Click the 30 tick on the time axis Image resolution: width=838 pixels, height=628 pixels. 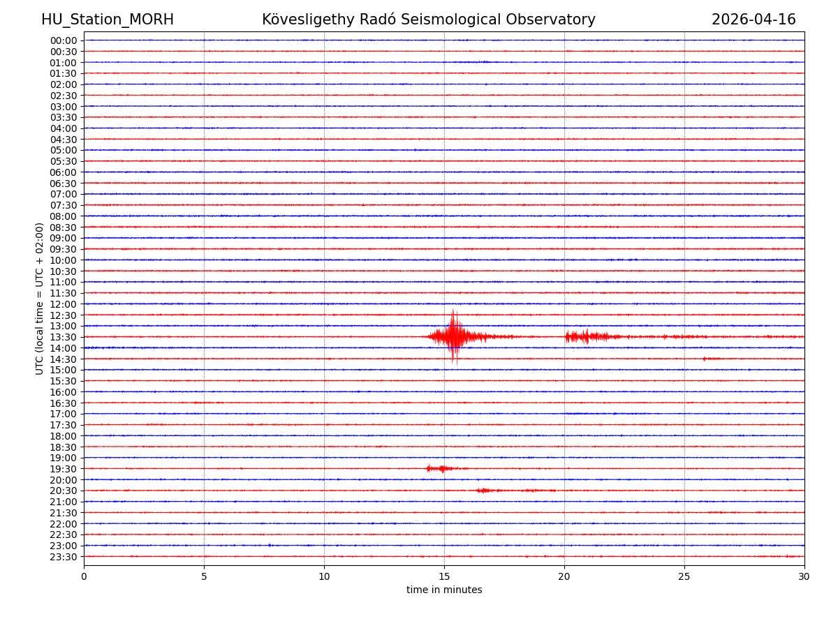click(x=804, y=576)
